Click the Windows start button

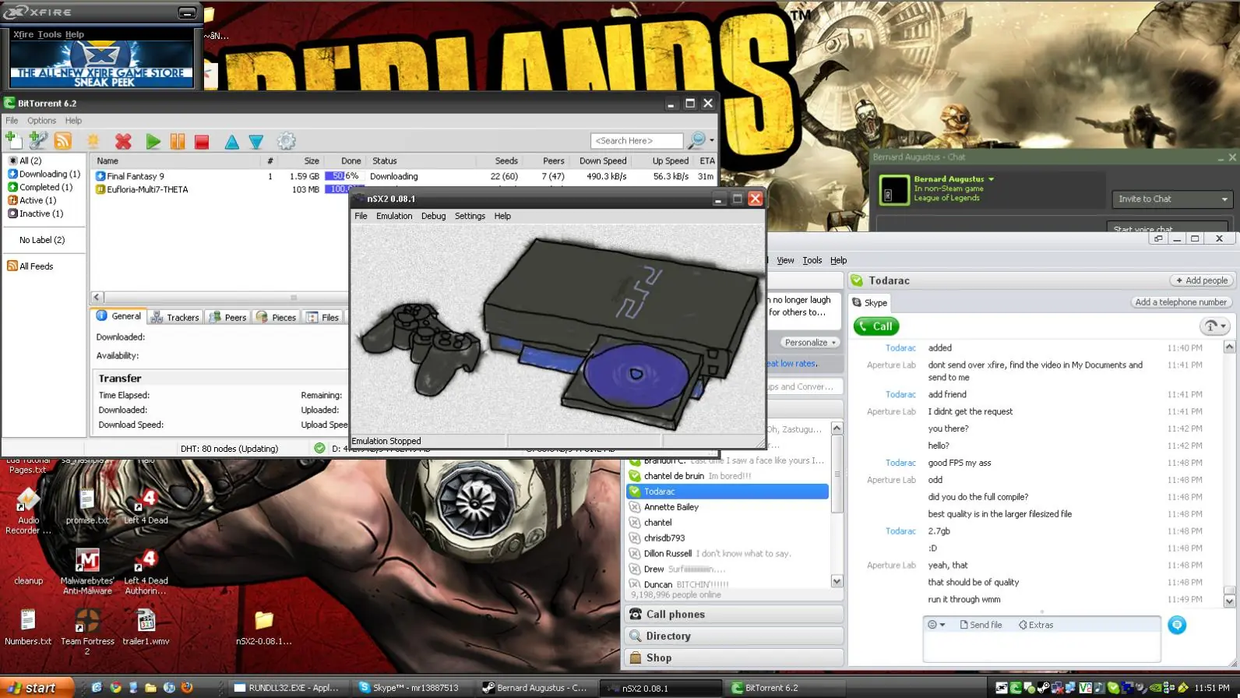36,687
